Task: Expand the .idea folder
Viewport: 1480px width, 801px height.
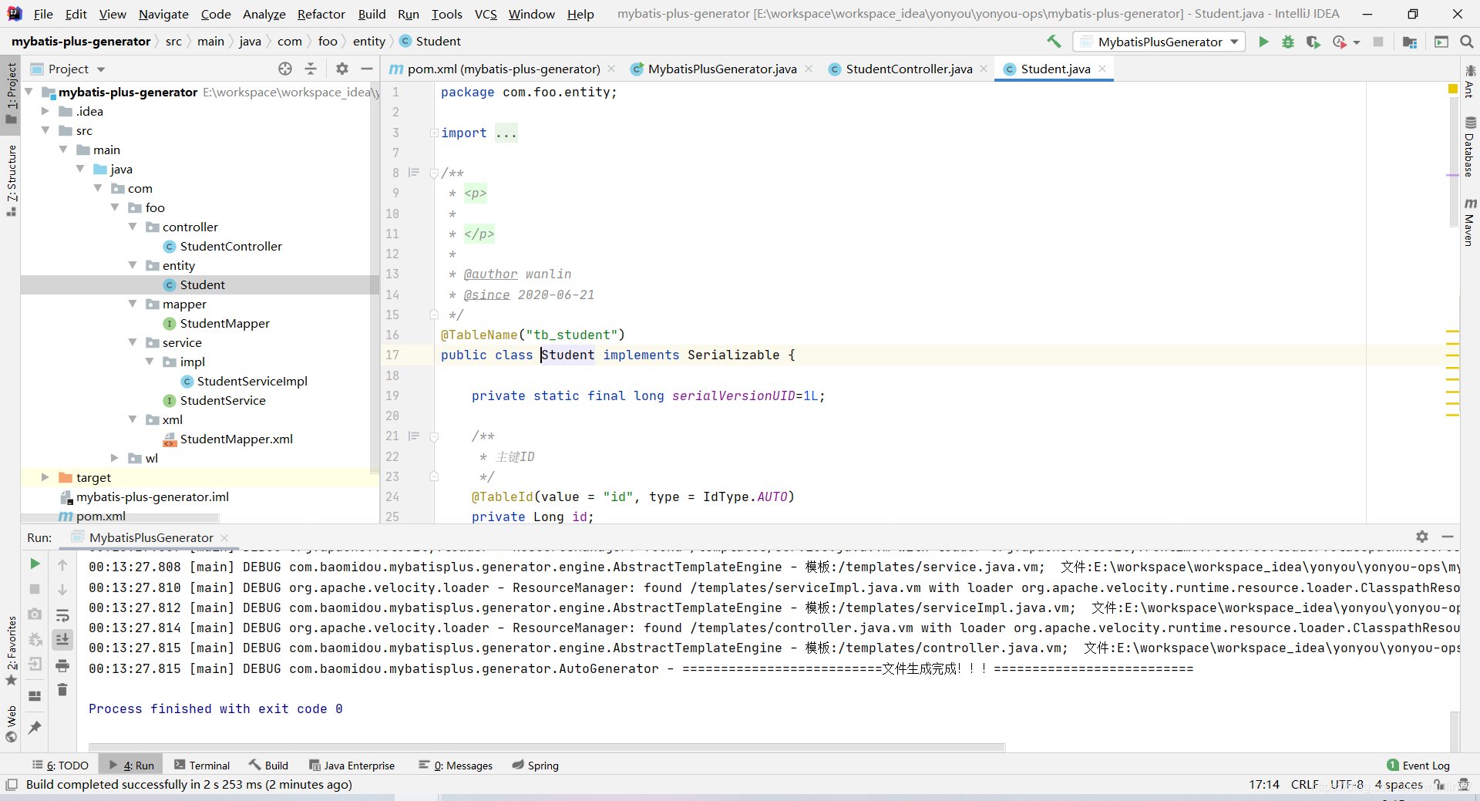Action: point(46,111)
